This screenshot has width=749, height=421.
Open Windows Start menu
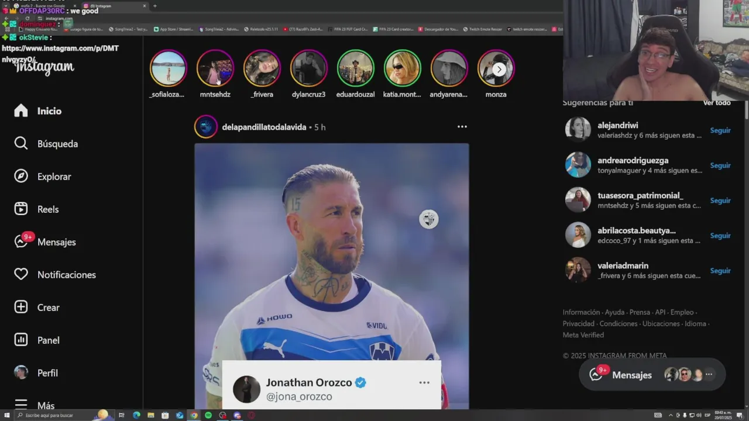tap(6, 415)
